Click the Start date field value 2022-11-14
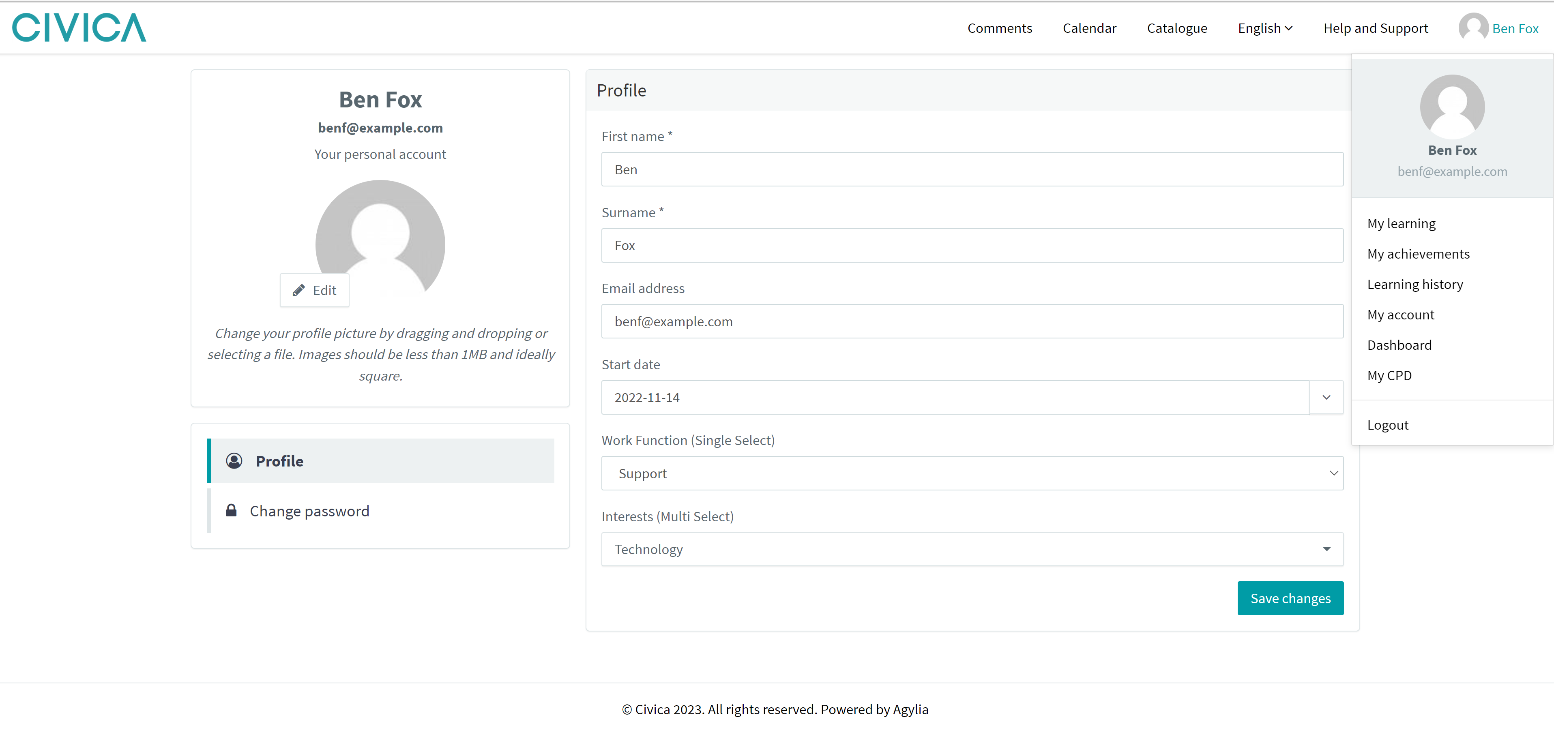This screenshot has height=732, width=1554. point(955,397)
